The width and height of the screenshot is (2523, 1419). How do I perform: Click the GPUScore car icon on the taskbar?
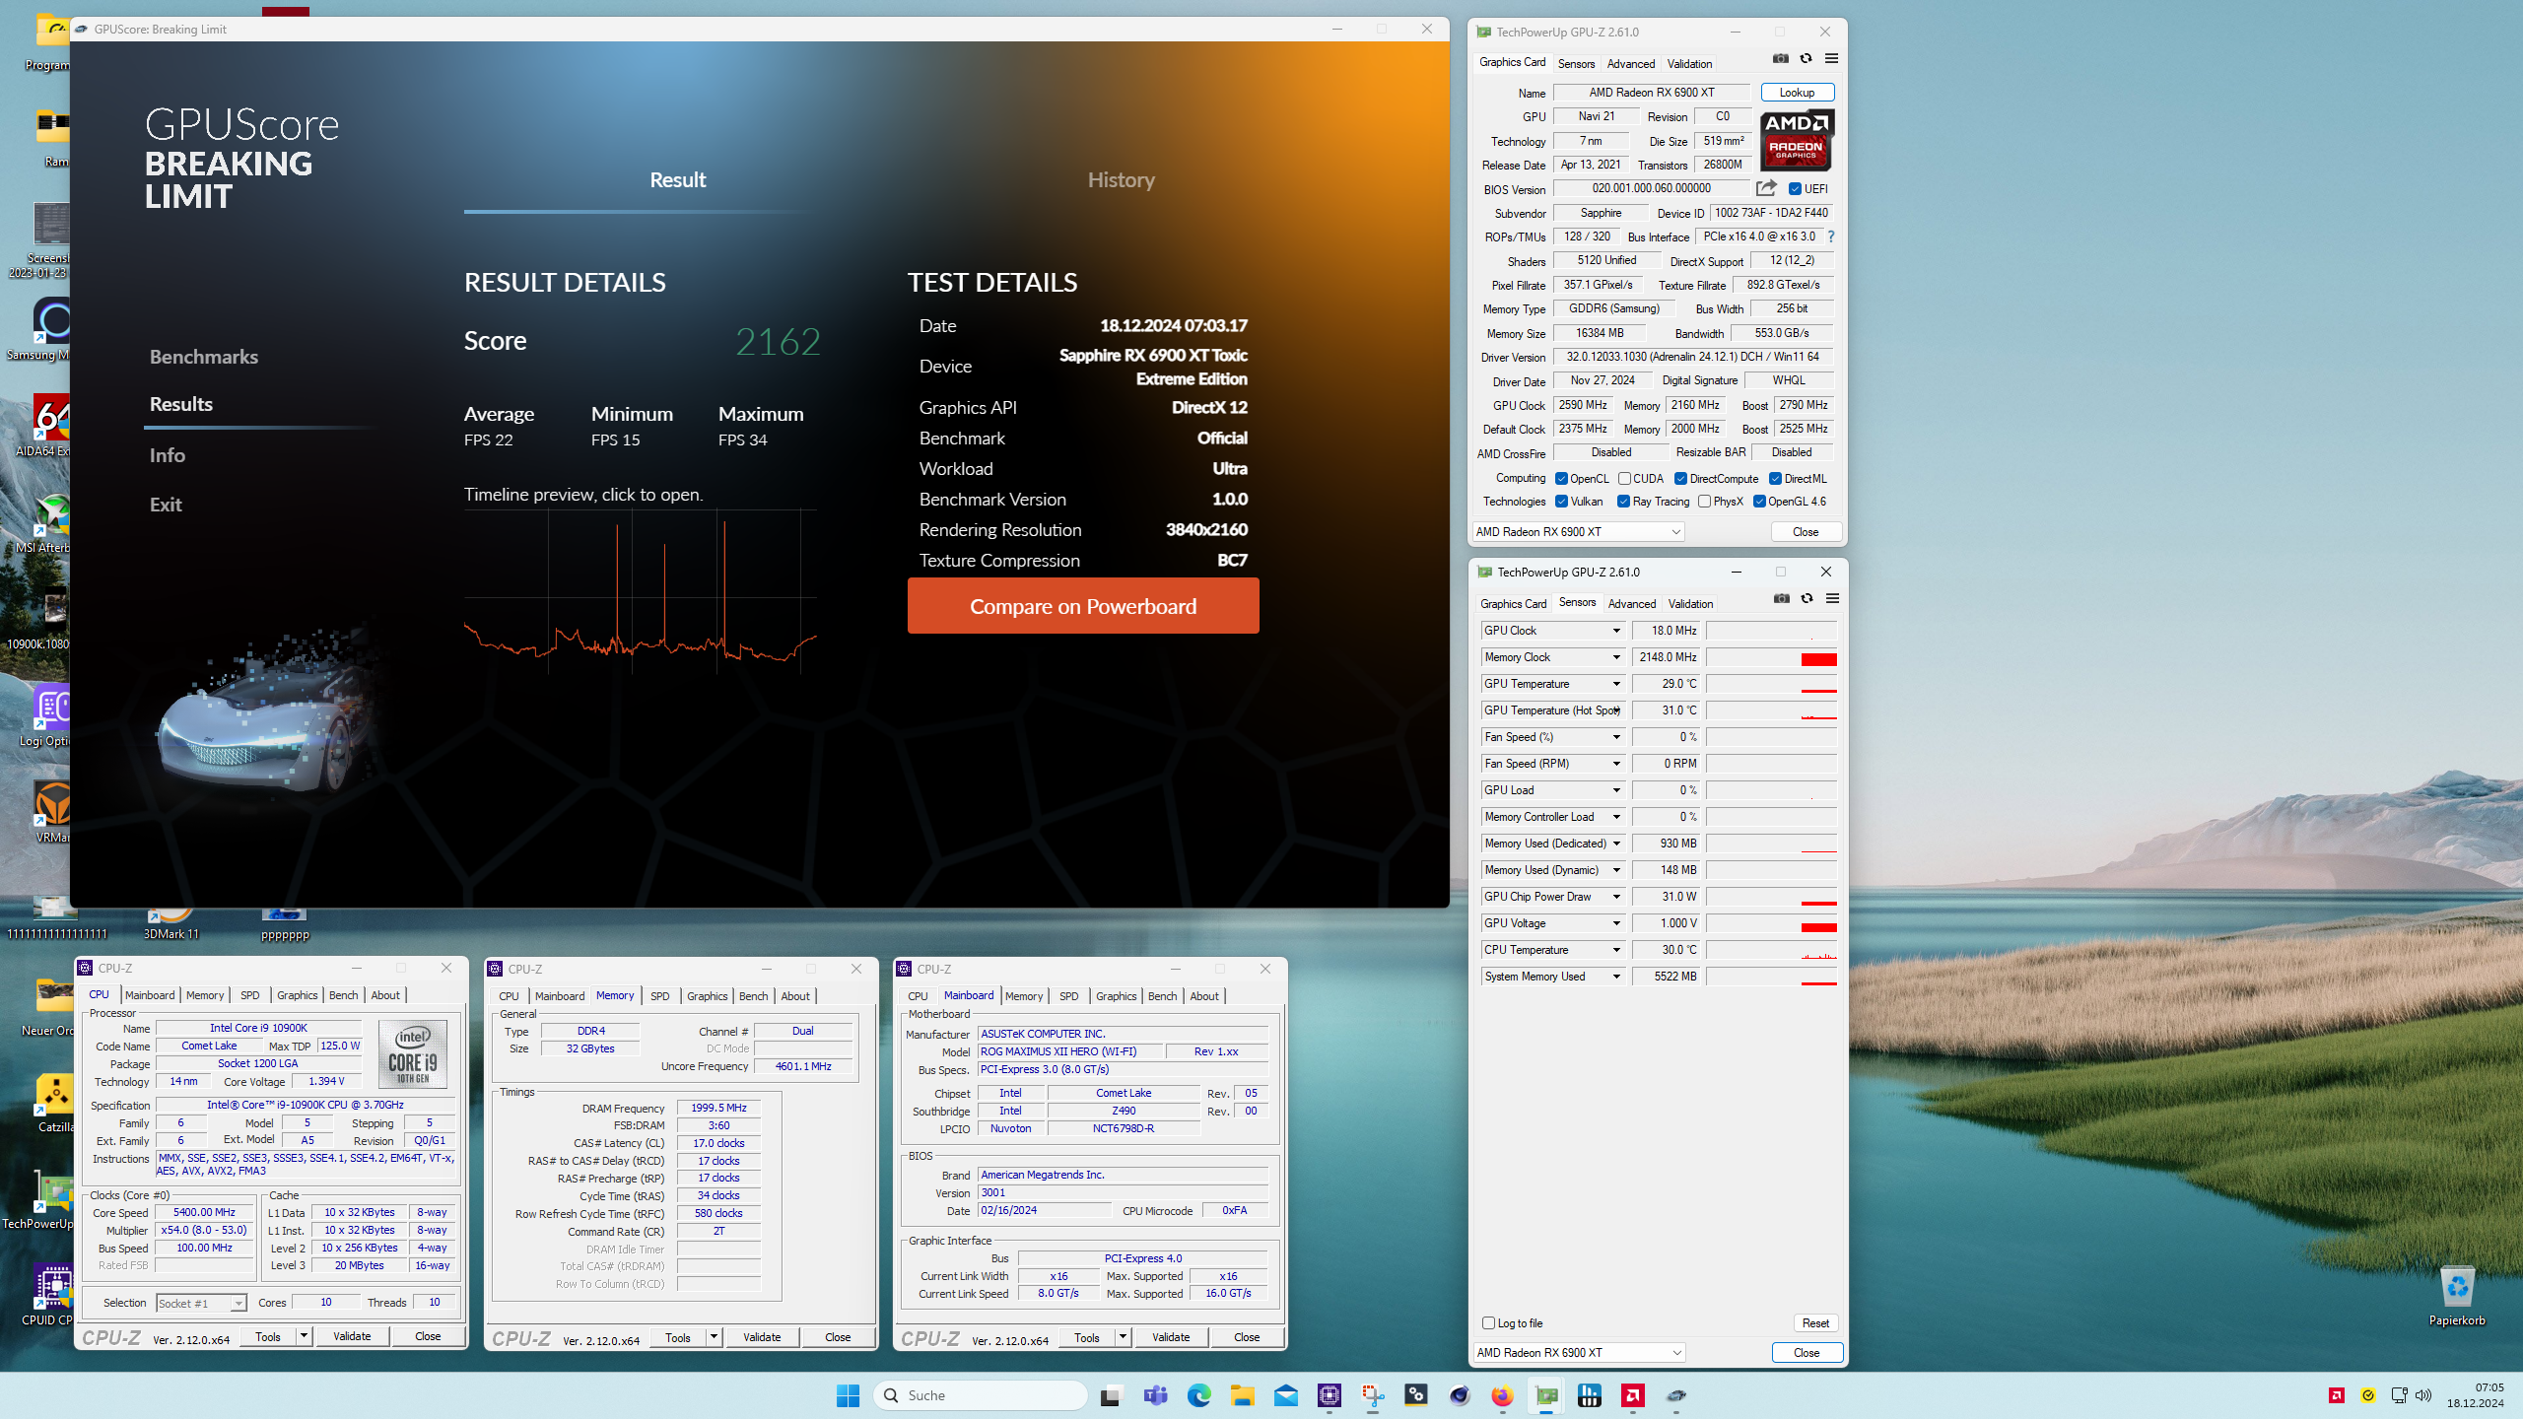tap(1676, 1395)
